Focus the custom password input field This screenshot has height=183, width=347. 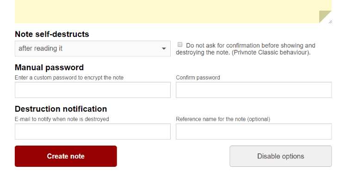point(93,90)
